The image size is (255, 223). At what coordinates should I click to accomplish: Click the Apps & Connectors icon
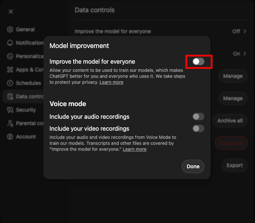(x=10, y=70)
